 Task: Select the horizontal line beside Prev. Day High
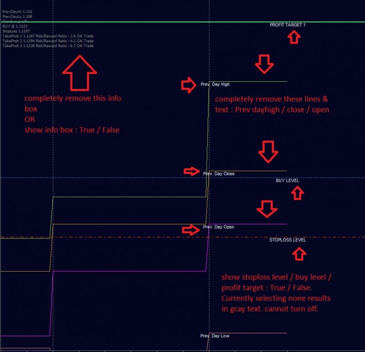248,82
